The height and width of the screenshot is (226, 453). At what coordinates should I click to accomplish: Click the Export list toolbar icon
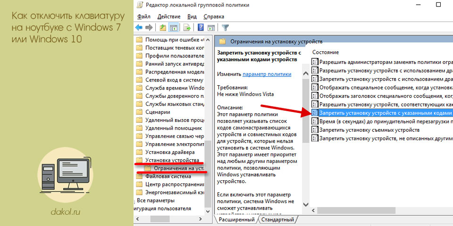point(187,28)
